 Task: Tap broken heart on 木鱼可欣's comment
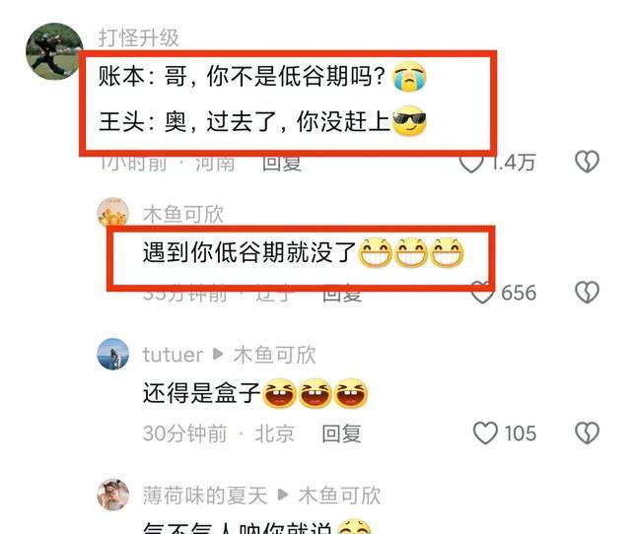(588, 293)
